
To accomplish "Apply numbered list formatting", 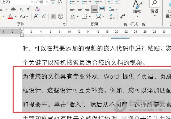I will pyautogui.click(x=84, y=2).
